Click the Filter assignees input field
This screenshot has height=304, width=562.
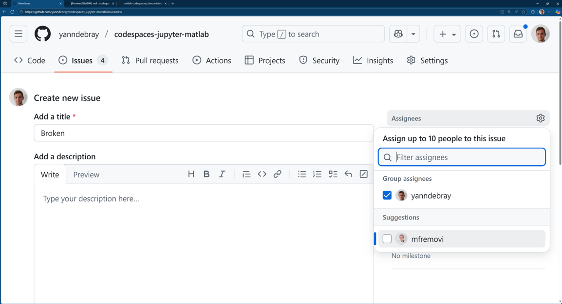468,157
